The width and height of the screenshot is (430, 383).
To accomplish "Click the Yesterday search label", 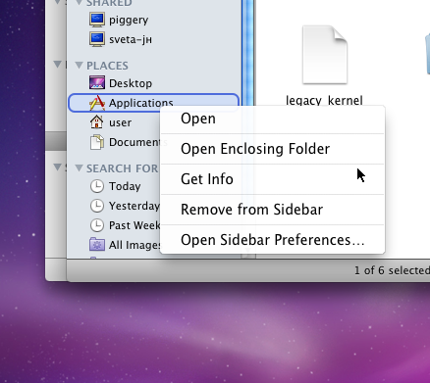I will point(134,206).
